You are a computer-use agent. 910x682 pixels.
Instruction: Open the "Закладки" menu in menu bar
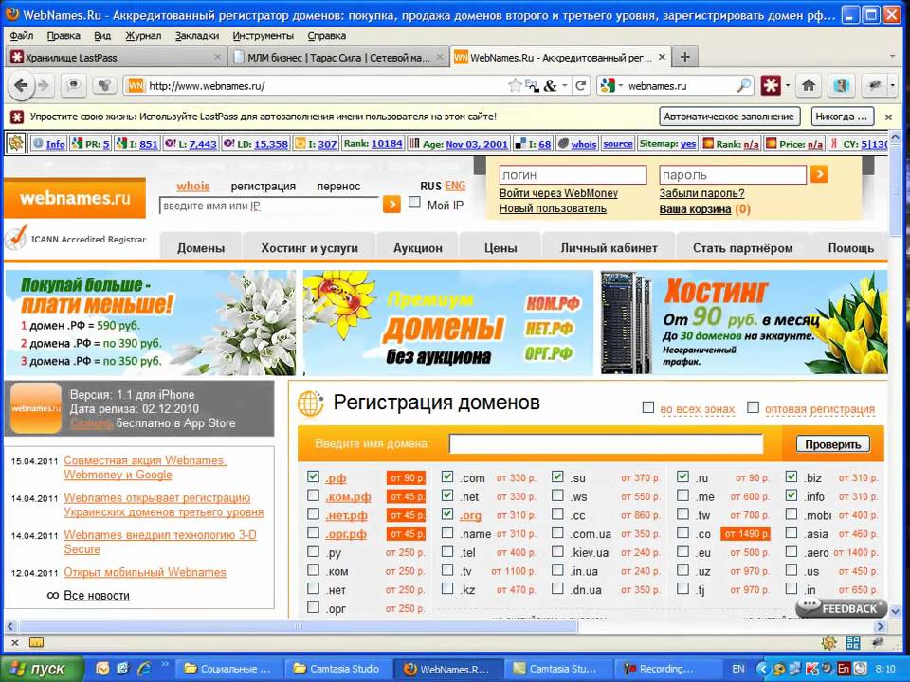tap(196, 35)
